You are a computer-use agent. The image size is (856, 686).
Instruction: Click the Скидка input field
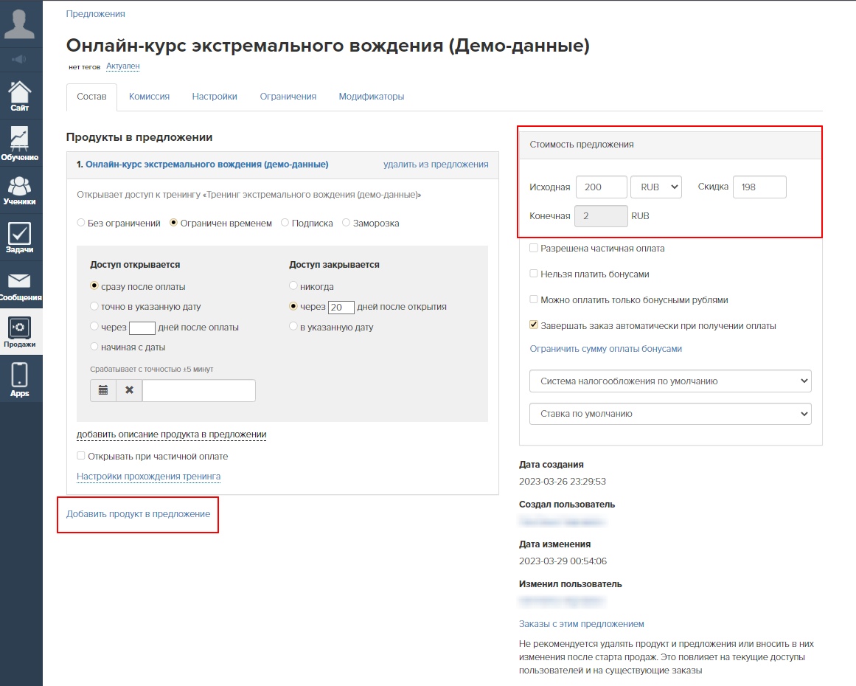pos(759,187)
